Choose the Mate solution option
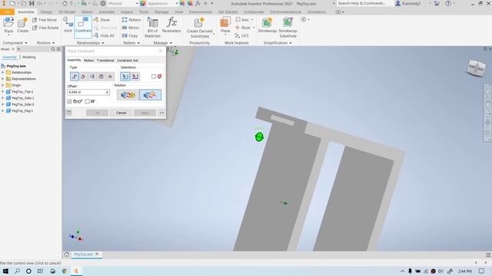This screenshot has height=276, width=492. pos(128,95)
